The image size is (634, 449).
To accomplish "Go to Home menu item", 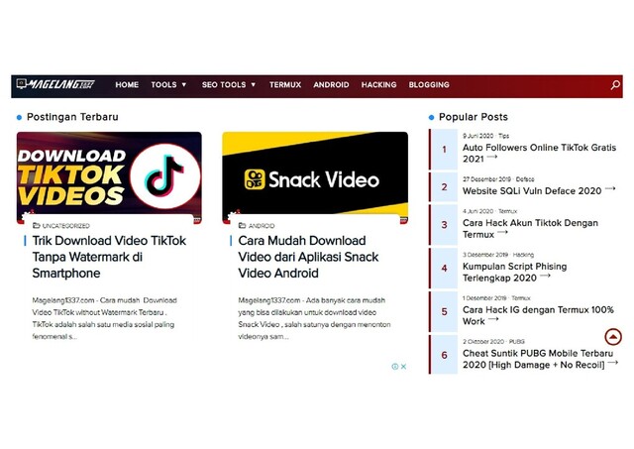I will tap(127, 84).
